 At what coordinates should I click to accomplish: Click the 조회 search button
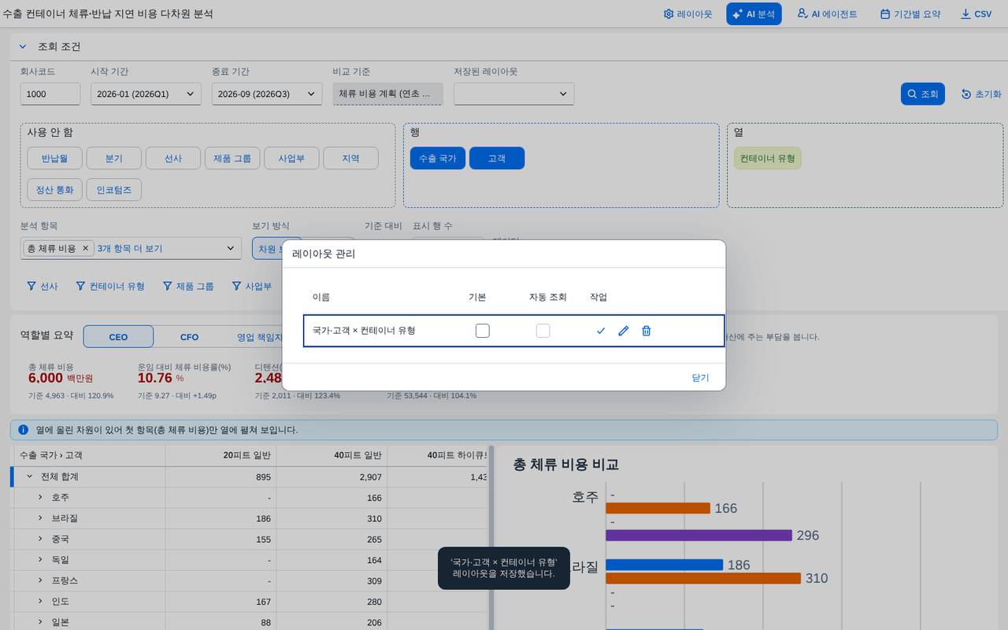[x=922, y=94]
